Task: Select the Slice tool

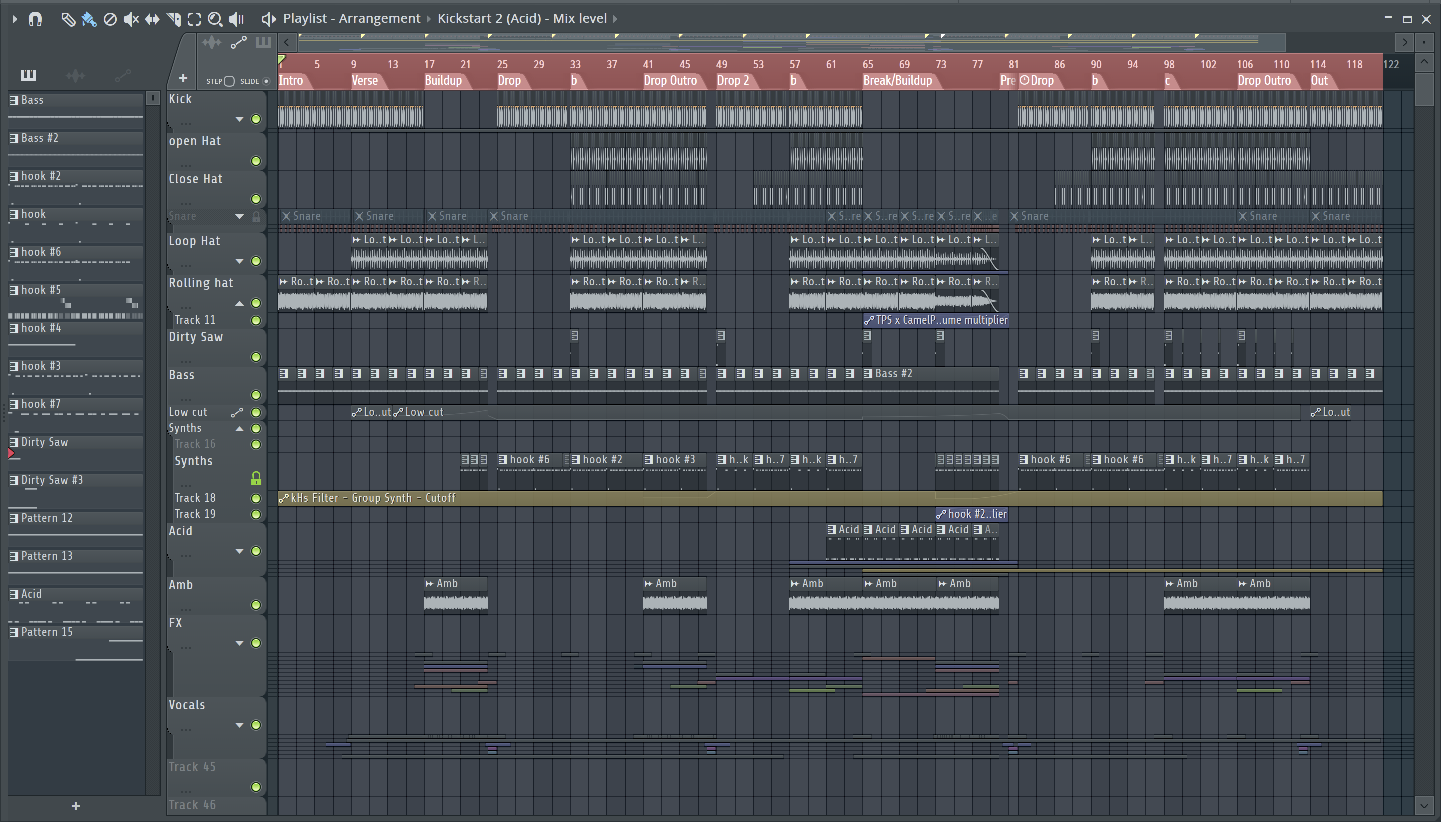Action: 174,19
